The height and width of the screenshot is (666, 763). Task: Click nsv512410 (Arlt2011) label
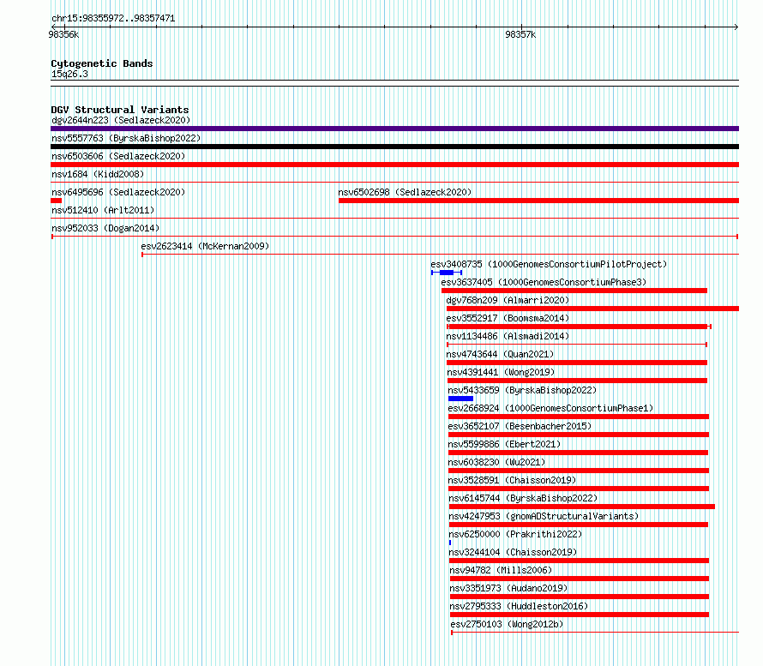click(x=103, y=210)
